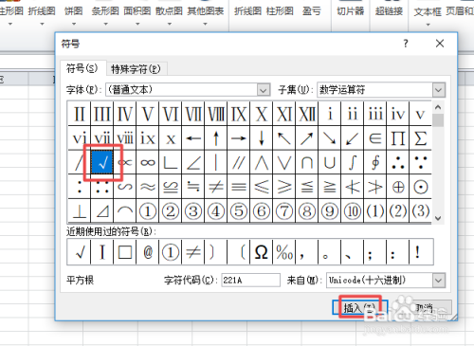
Task: Pick recently used per-mille symbol
Action: 284,252
